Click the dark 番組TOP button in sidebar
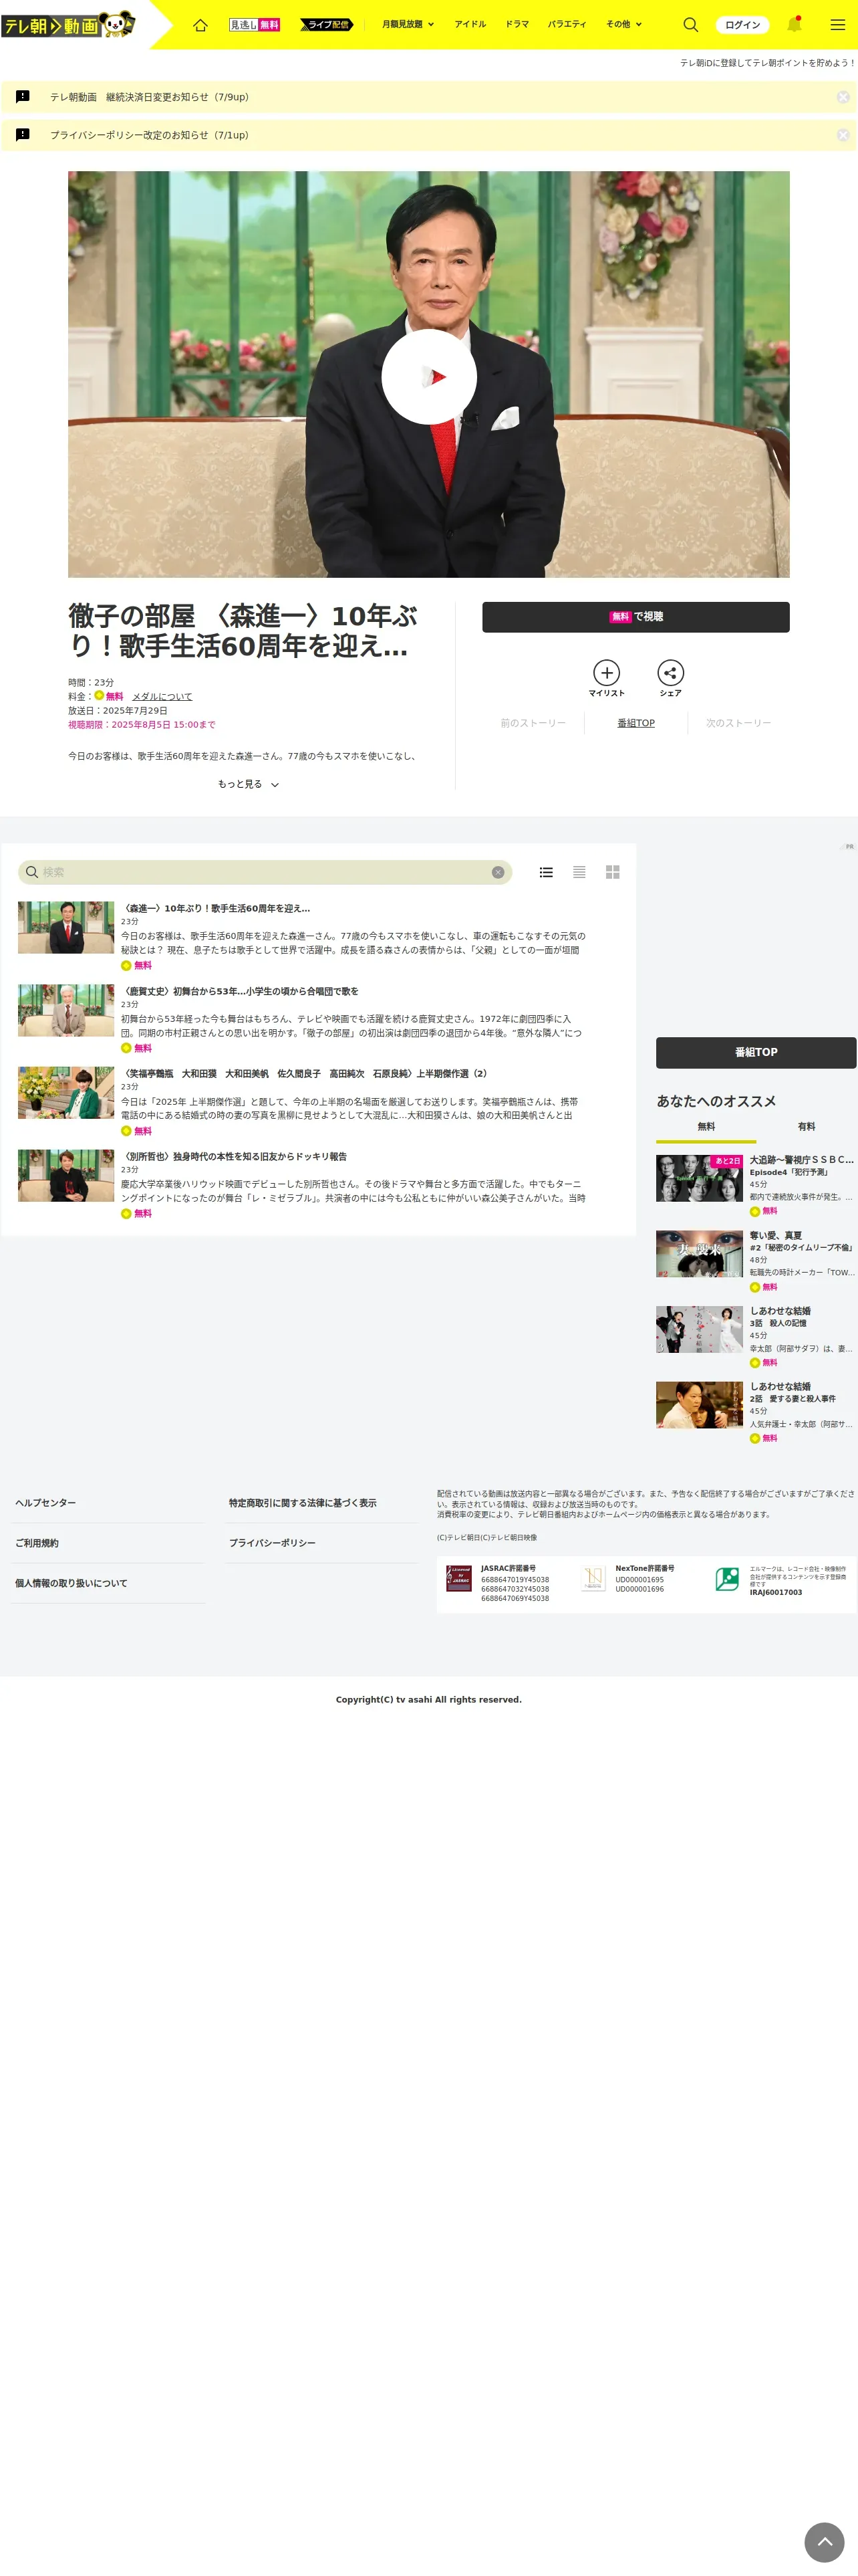Viewport: 858px width, 2576px height. [756, 1052]
